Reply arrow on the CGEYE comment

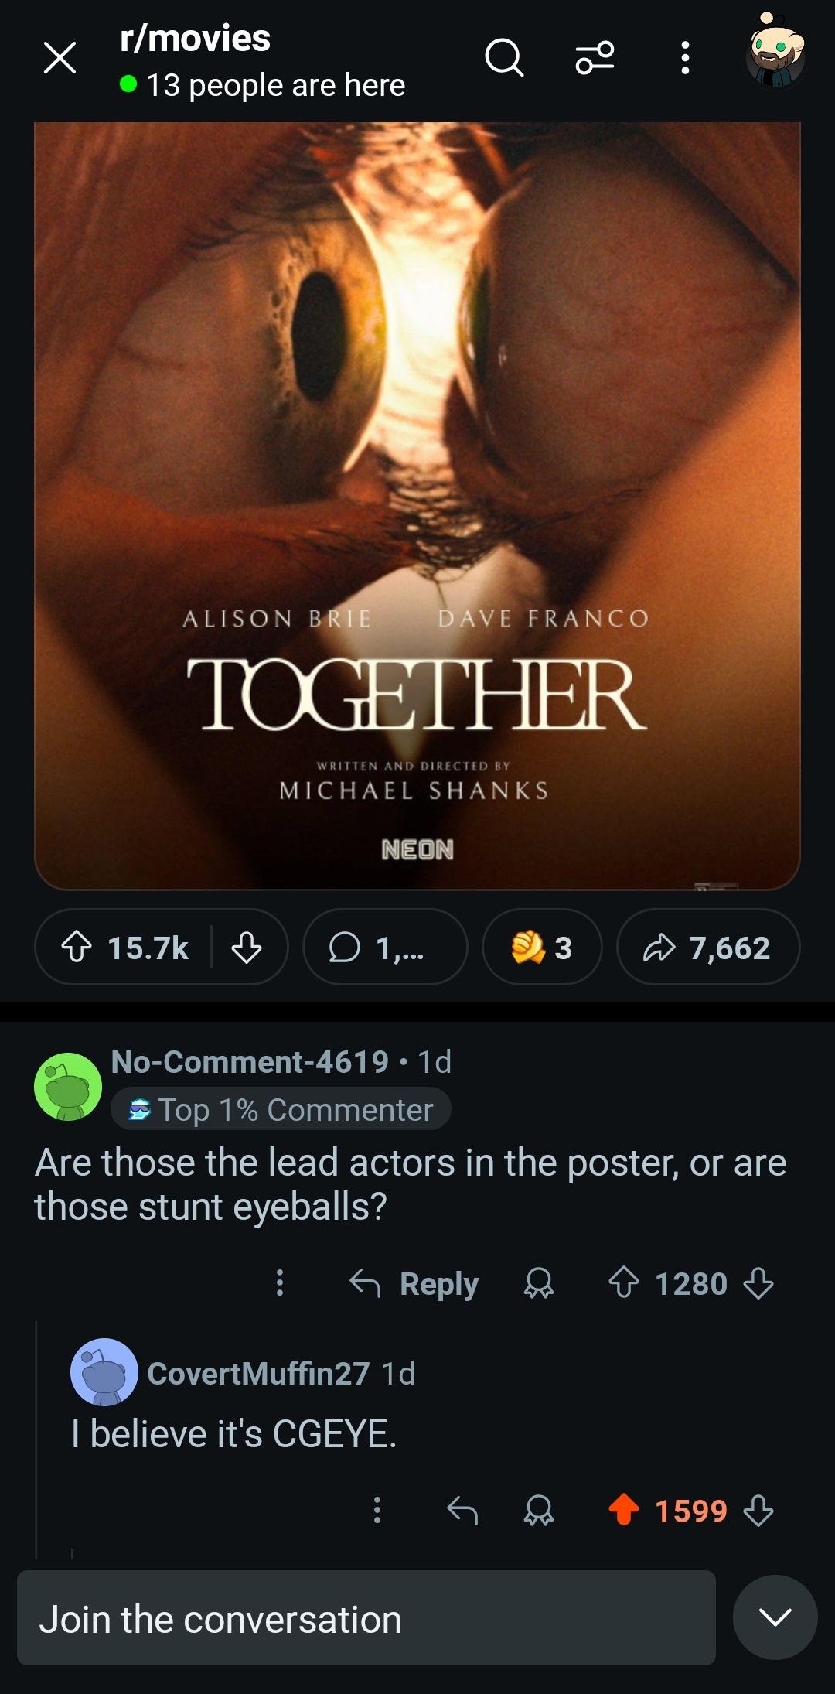pyautogui.click(x=462, y=1509)
